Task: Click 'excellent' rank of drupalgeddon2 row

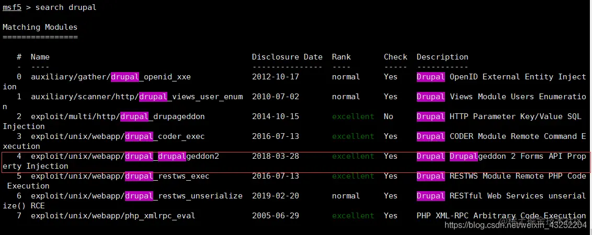Action: (x=353, y=156)
